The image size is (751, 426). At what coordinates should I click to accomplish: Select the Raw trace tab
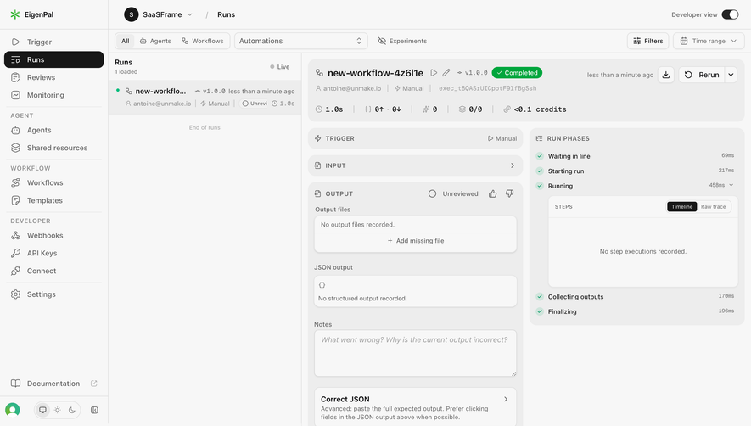click(713, 206)
